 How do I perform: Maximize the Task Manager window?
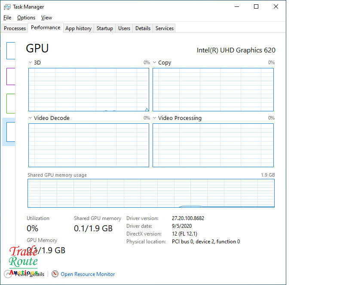coord(256,7)
